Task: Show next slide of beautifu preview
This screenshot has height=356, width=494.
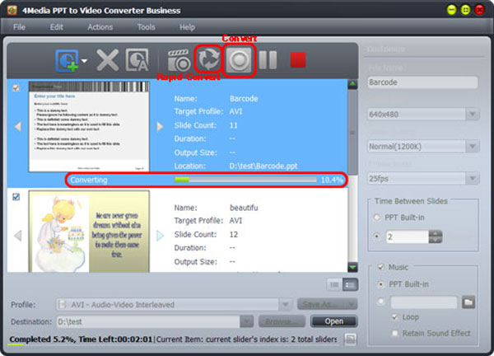Action: click(160, 236)
